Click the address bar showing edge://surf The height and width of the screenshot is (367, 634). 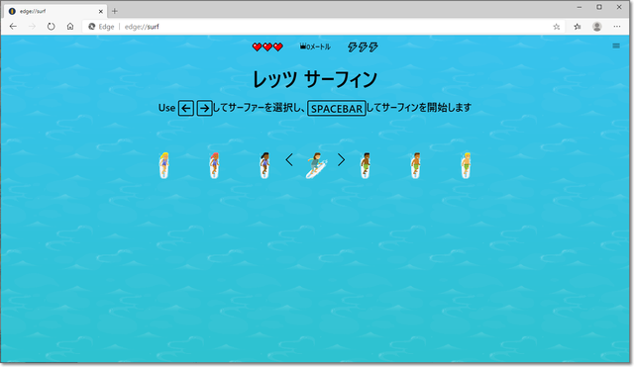click(x=315, y=27)
